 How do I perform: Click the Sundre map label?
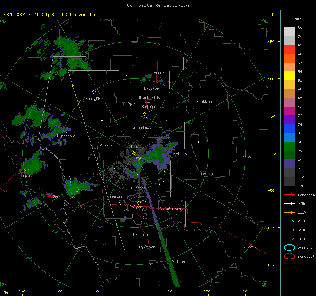[x=106, y=146]
